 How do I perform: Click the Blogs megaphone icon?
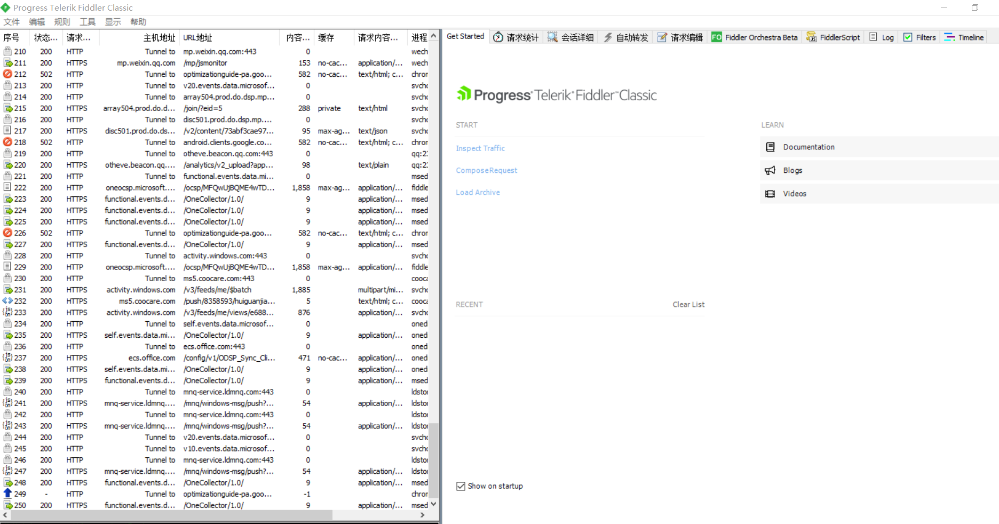(x=770, y=170)
